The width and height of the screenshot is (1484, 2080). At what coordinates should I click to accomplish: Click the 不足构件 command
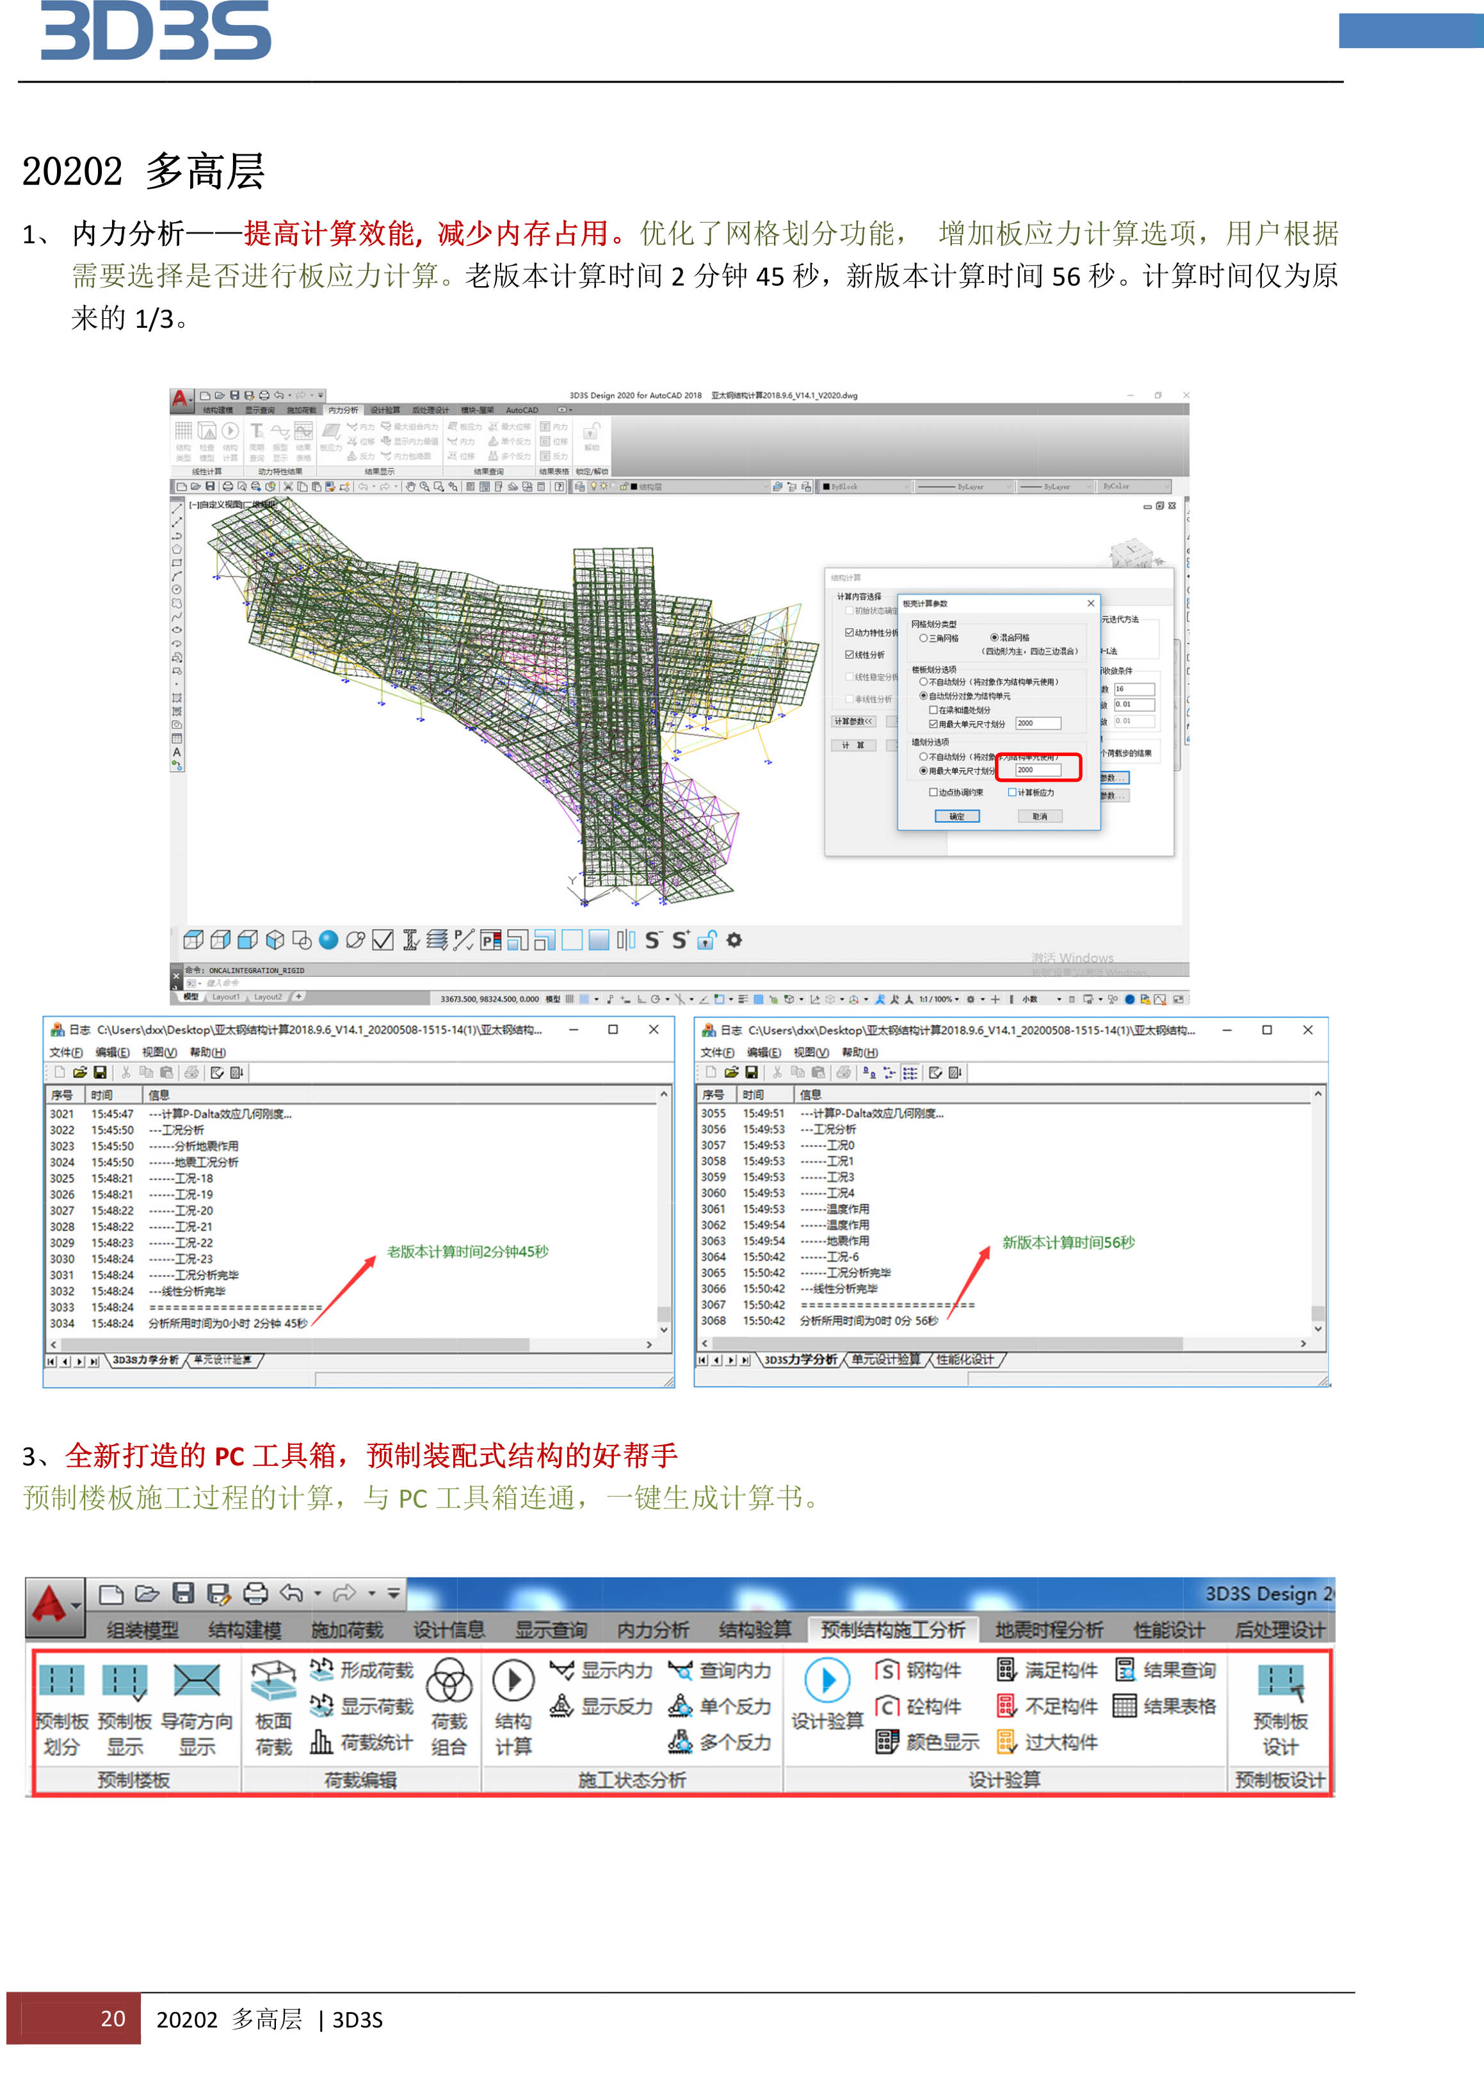point(1046,1706)
